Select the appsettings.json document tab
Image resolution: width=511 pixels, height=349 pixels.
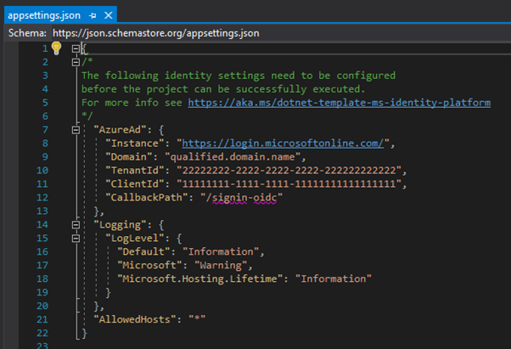click(42, 14)
